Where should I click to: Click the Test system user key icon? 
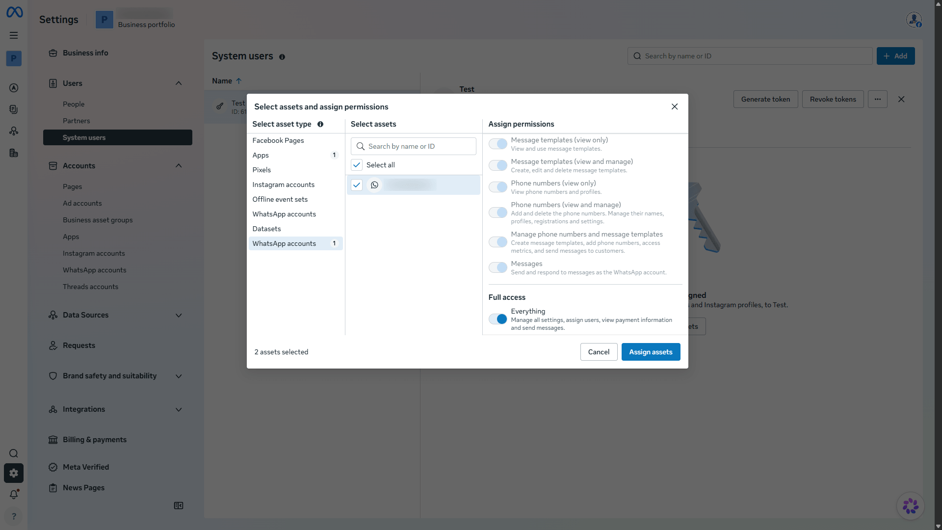coord(220,106)
